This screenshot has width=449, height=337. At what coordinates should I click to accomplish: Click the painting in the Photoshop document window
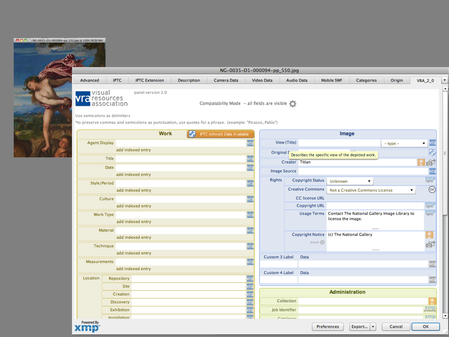pyautogui.click(x=43, y=100)
